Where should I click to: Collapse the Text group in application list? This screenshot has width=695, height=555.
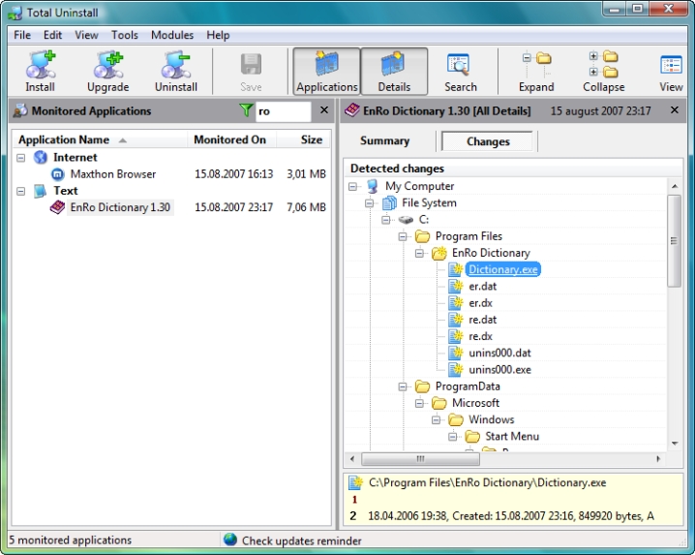coord(22,191)
